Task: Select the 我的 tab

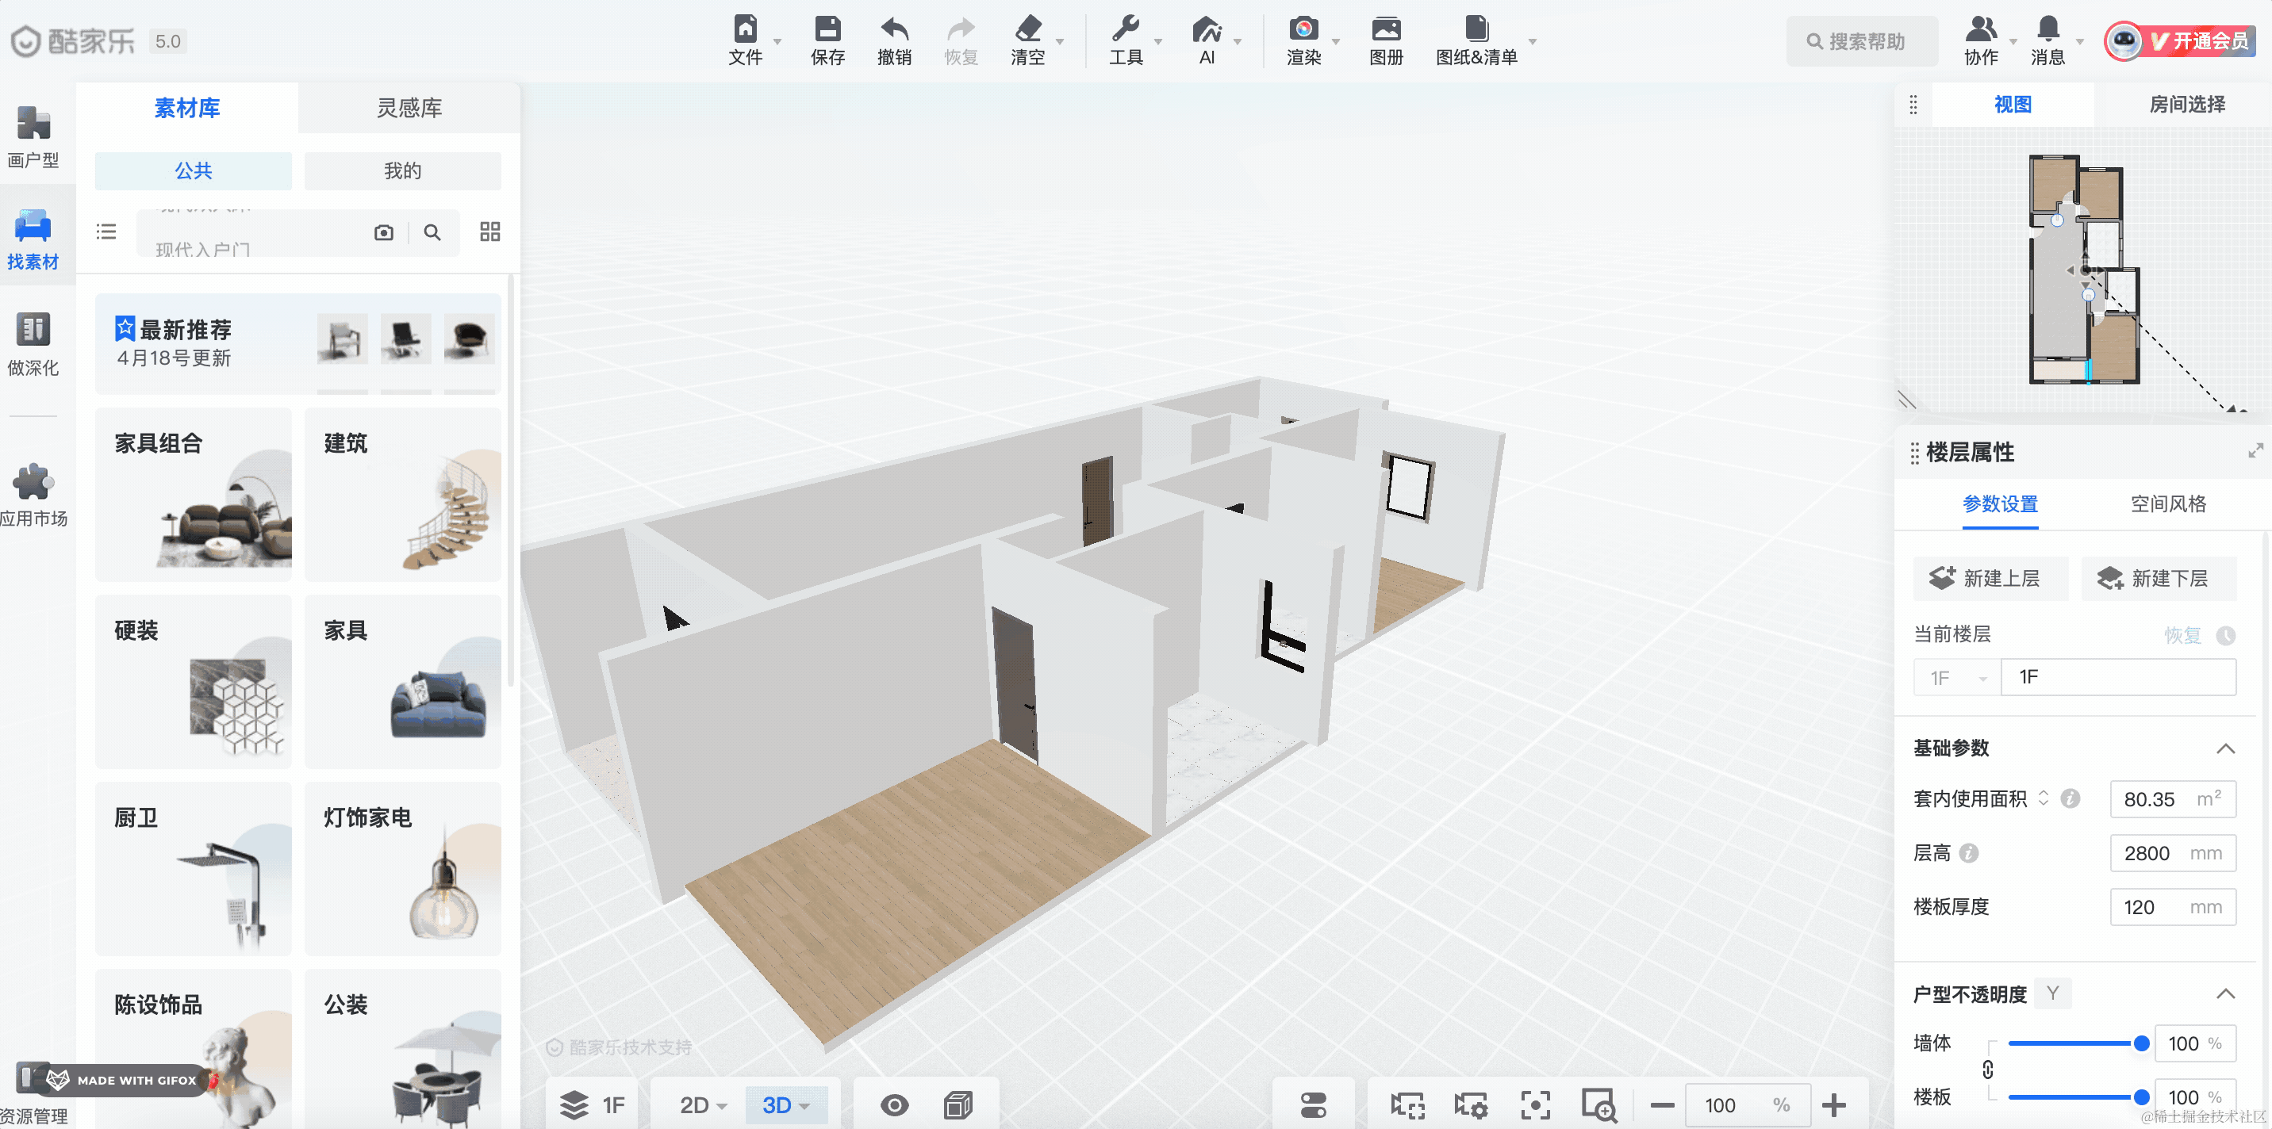Action: [403, 171]
